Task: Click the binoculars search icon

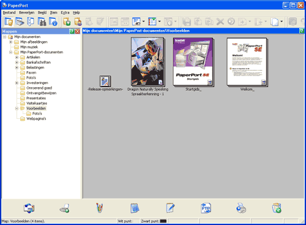Action: pos(42,21)
